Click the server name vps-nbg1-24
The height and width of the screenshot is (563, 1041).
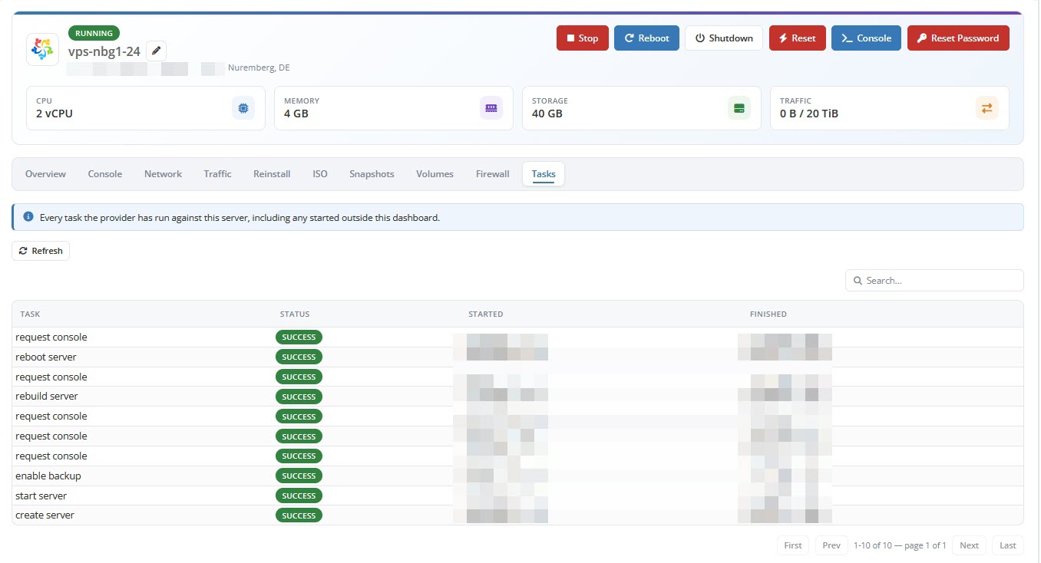click(104, 51)
